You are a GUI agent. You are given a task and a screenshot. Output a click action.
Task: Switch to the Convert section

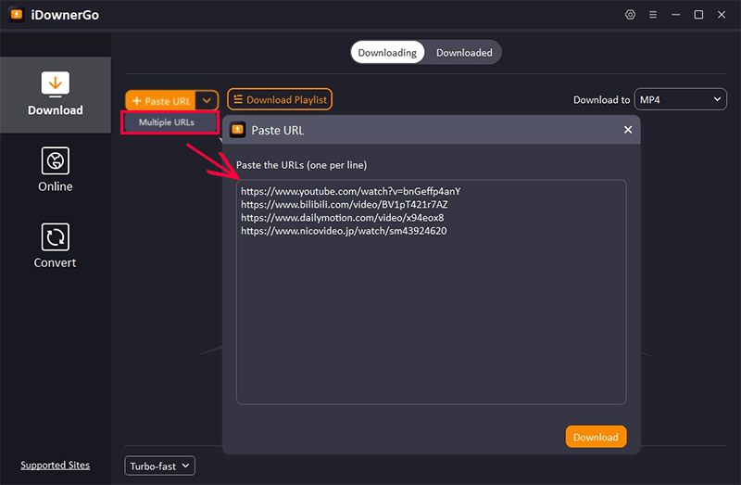click(56, 246)
